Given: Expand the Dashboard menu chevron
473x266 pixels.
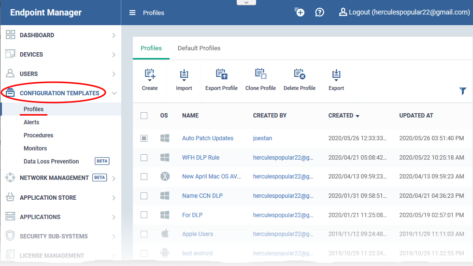Looking at the screenshot, I should [x=114, y=35].
